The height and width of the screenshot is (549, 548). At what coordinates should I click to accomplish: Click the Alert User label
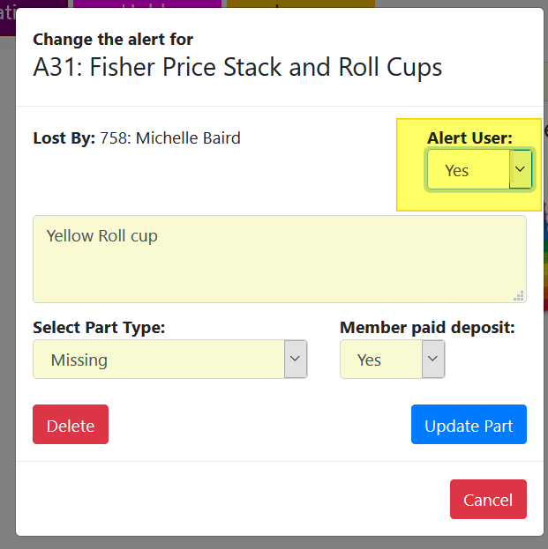(x=469, y=137)
